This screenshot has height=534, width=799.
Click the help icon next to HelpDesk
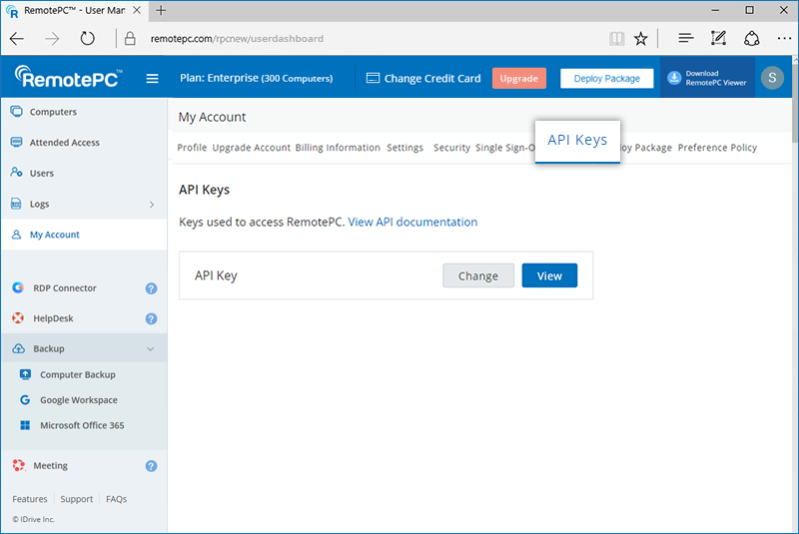point(151,319)
